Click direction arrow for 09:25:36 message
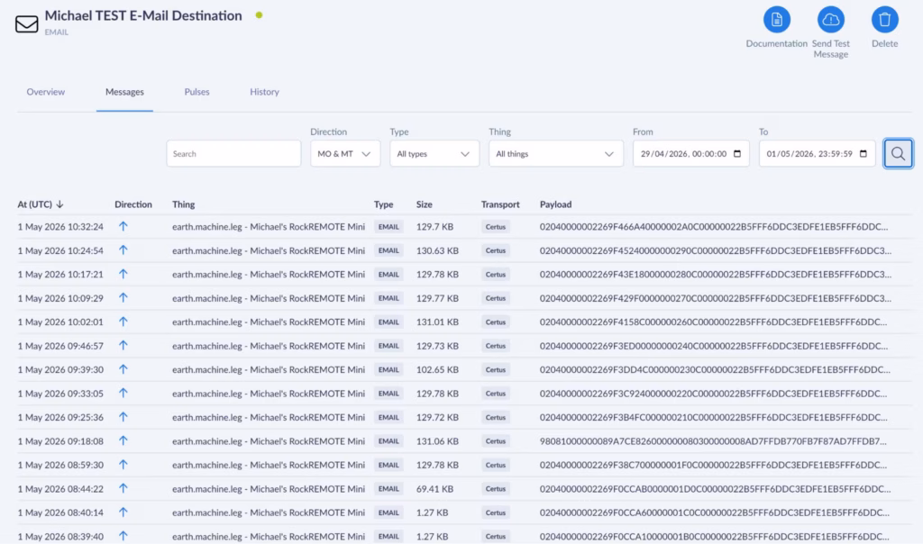The width and height of the screenshot is (923, 544). pyautogui.click(x=123, y=417)
